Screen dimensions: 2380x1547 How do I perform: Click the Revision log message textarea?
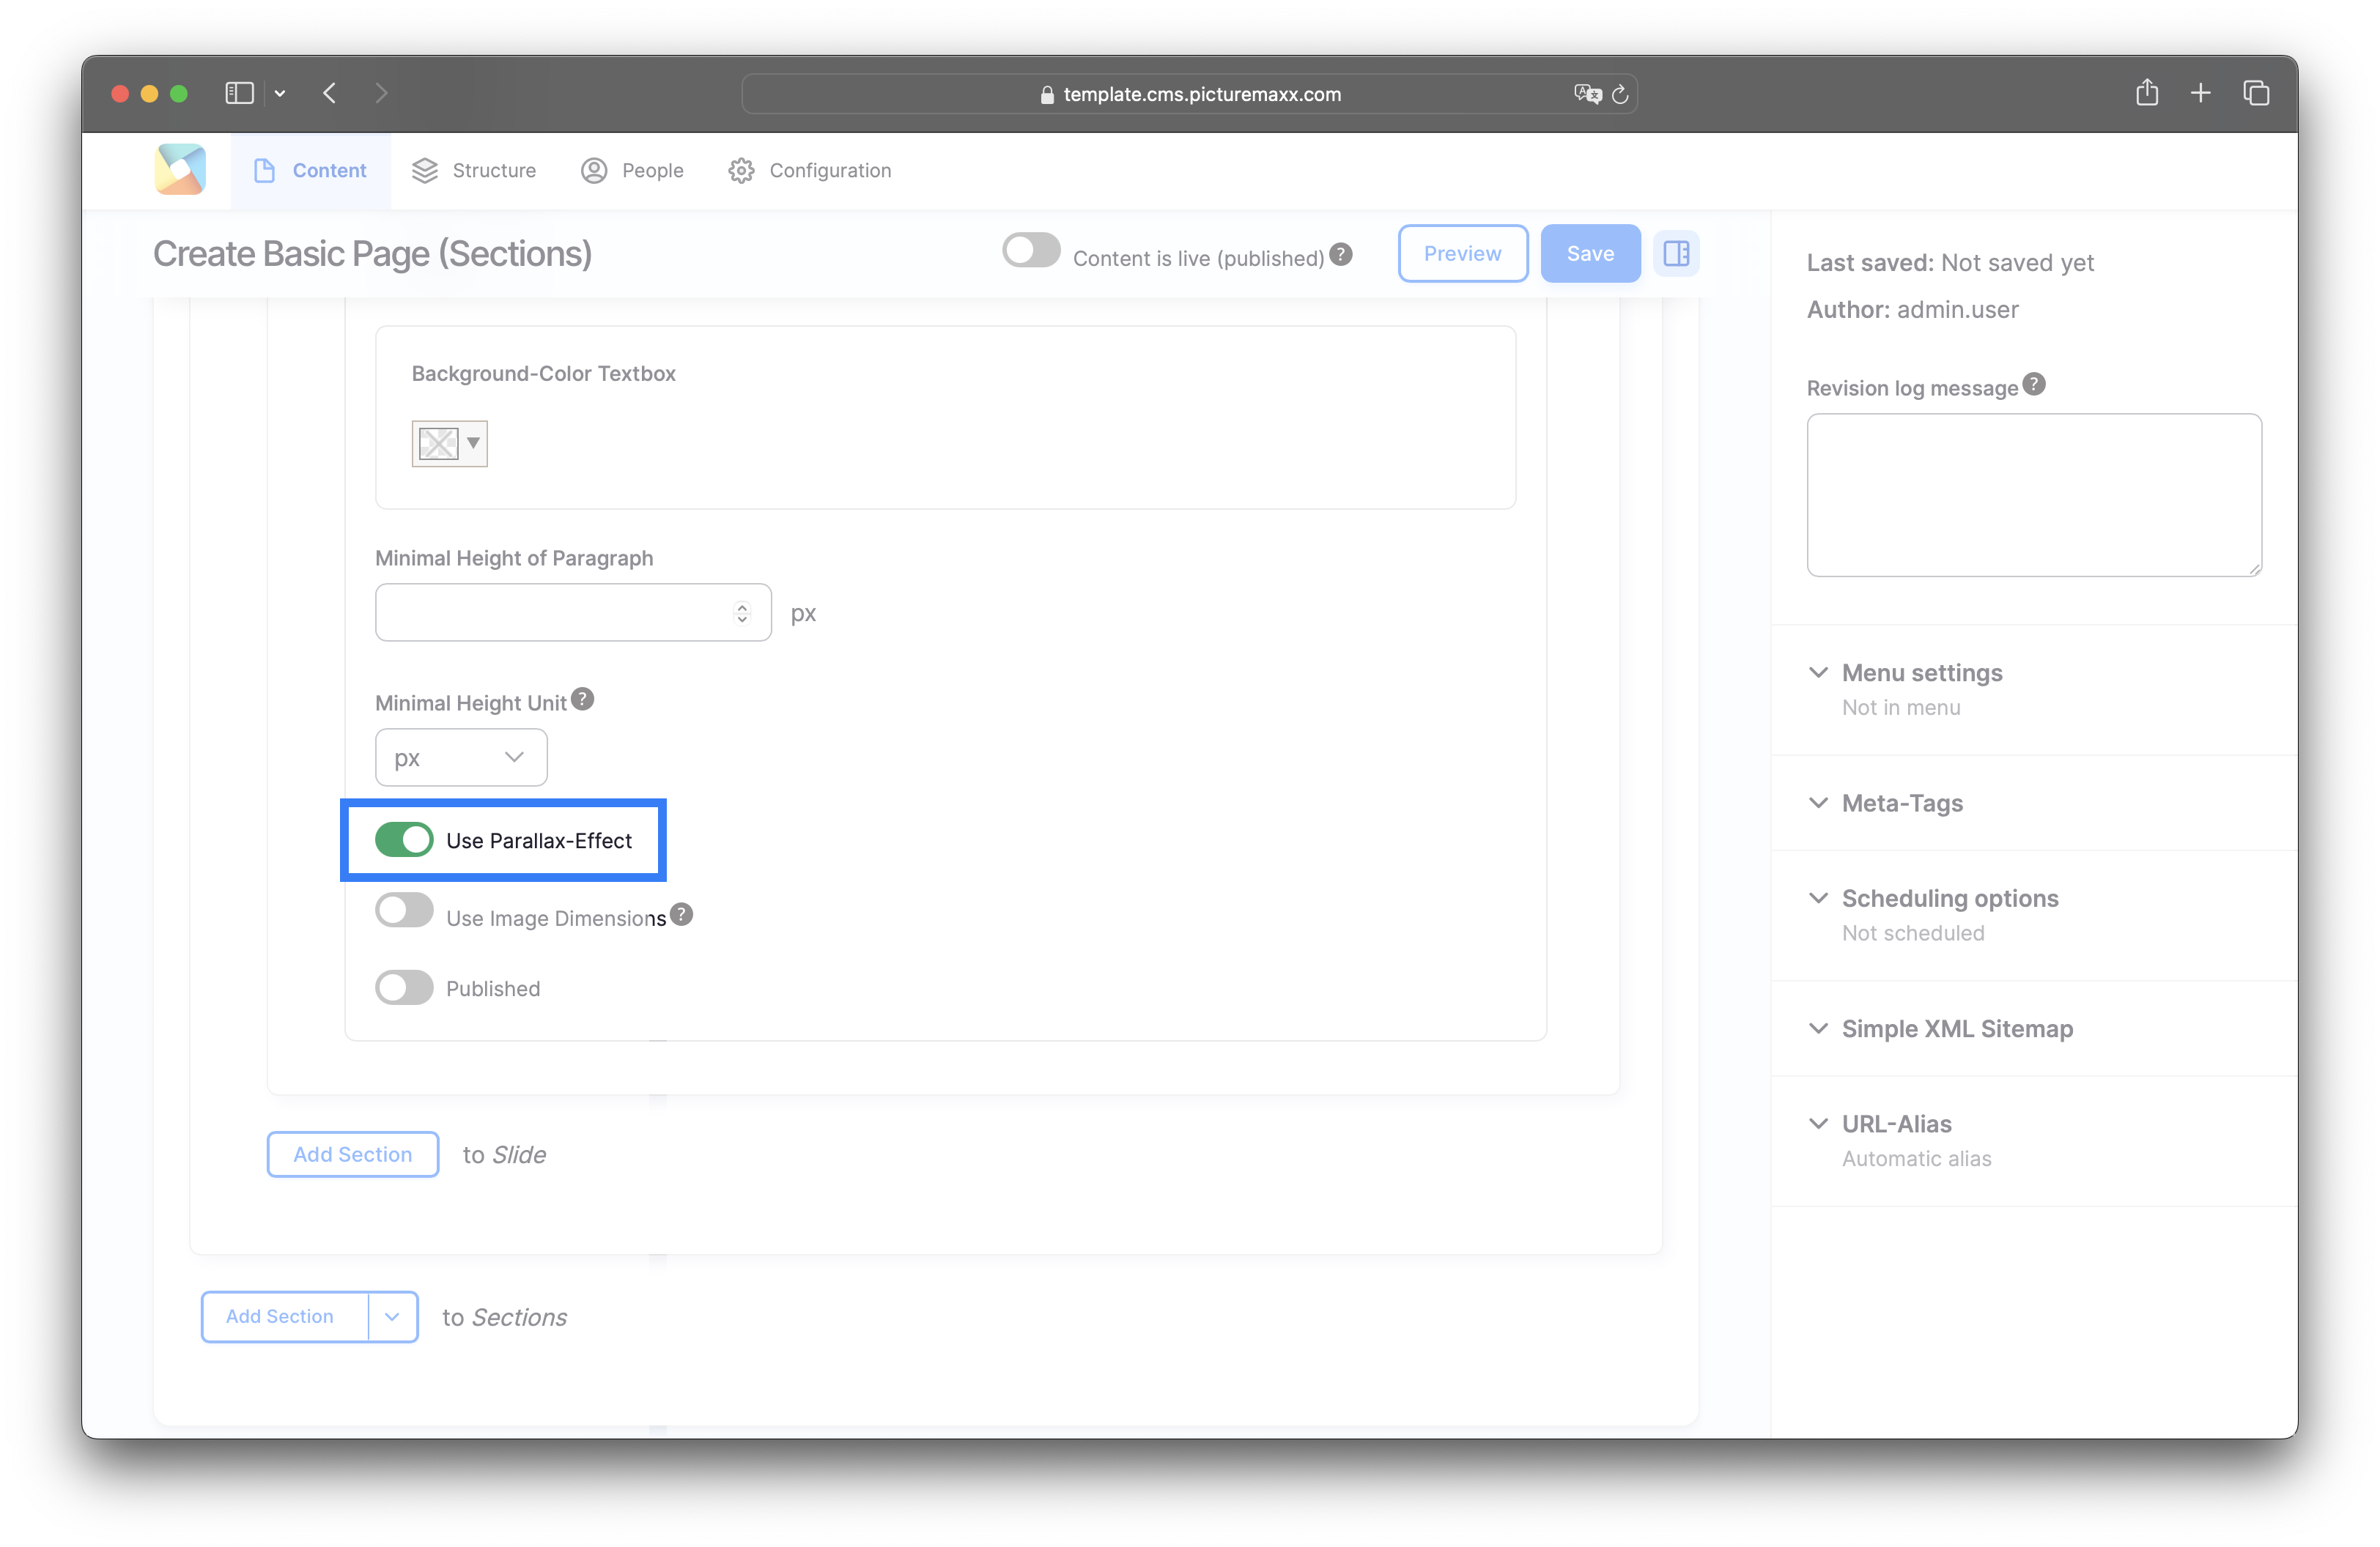(2034, 496)
